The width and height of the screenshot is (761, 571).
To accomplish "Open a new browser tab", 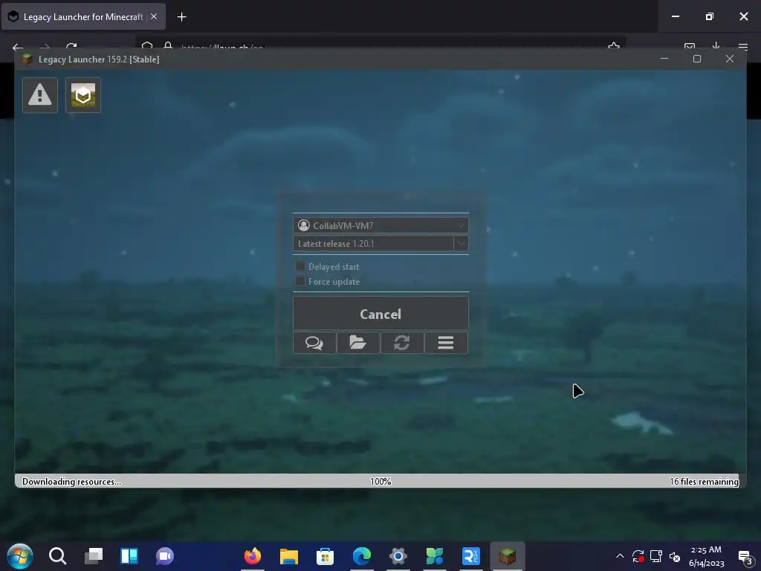I will [x=181, y=17].
